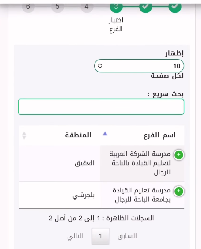
Task: Select page number 1 button
Action: click(x=100, y=236)
